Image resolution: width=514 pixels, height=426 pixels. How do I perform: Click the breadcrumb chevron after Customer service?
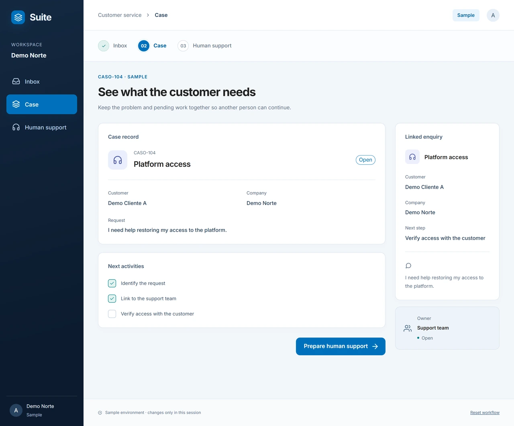[148, 15]
